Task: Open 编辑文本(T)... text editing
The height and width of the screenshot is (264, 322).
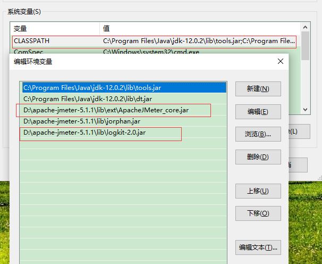Action: (x=258, y=247)
